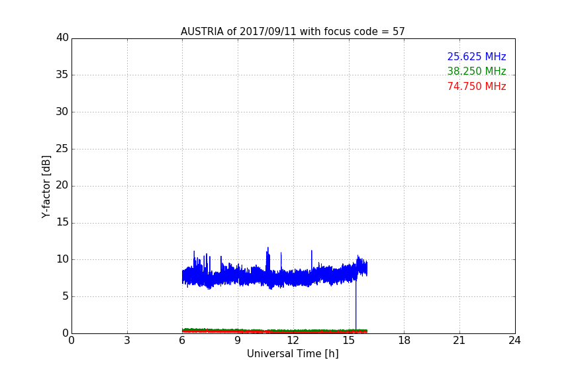Click the 'Universal Time [h]' axis label
This screenshot has width=572, height=381.
(293, 354)
